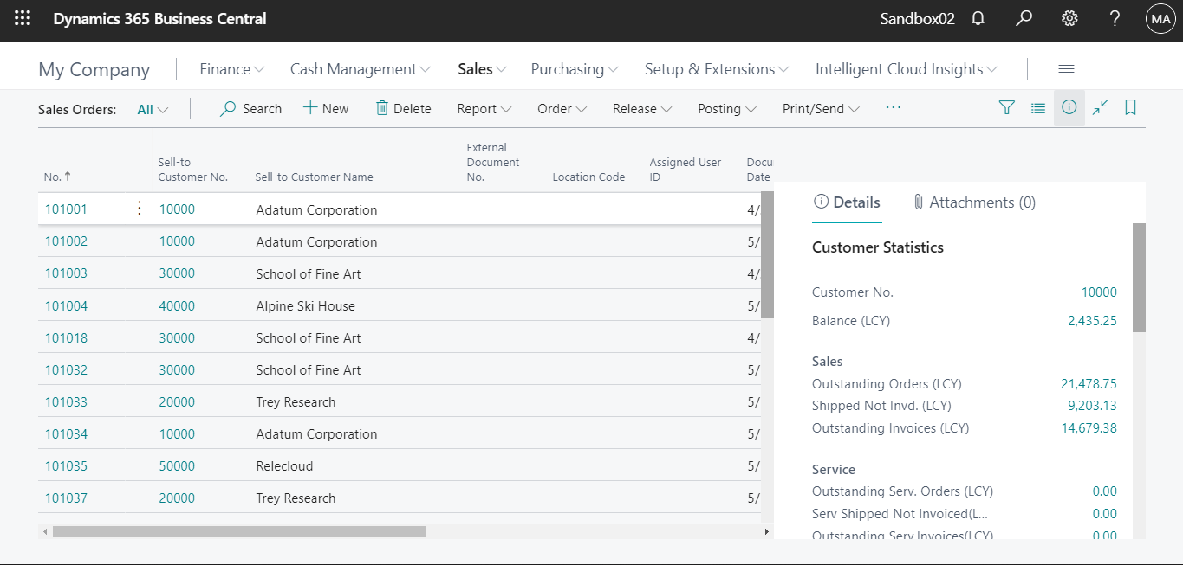
Task: Open the Print/Send dropdown
Action: (x=818, y=109)
